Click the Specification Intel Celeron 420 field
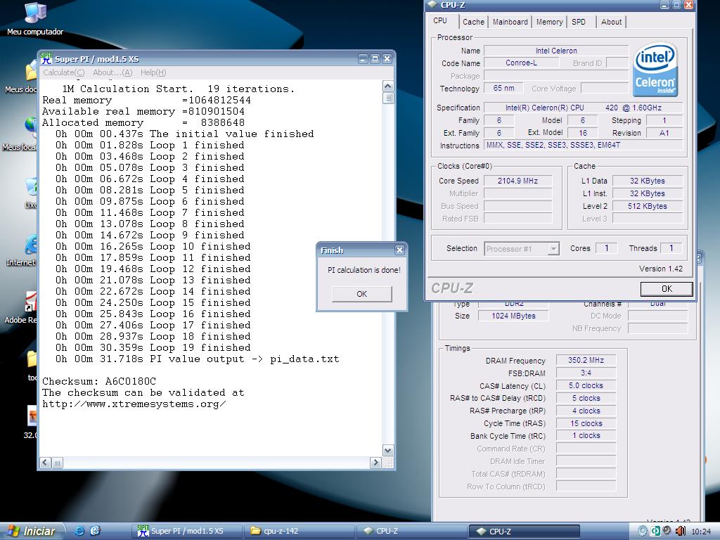Screen dimensions: 720x540 coord(583,108)
